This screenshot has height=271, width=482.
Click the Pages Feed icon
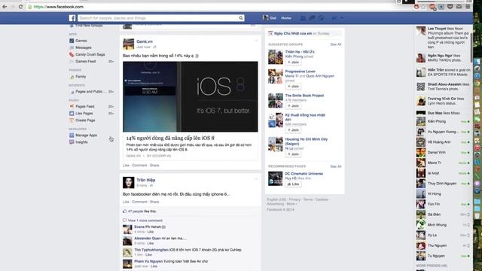coord(72,106)
